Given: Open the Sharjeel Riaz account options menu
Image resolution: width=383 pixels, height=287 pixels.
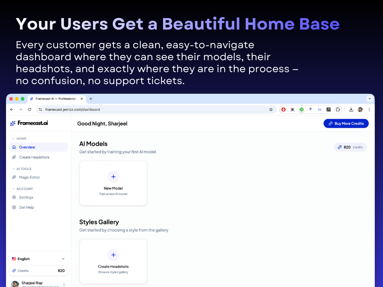Looking at the screenshot, I should pos(64,284).
